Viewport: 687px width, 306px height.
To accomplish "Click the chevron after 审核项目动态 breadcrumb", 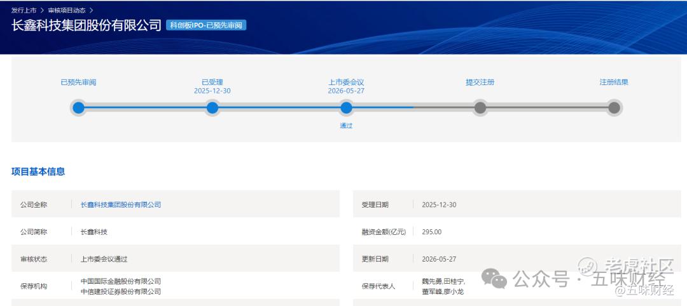I will pos(91,10).
